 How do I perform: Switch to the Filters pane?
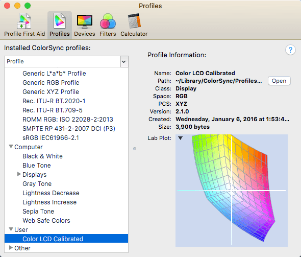coord(108,25)
